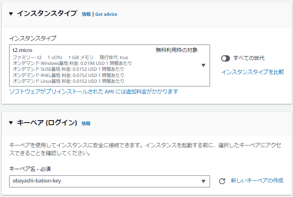Collapse the キーペア (ログイン) section
The image size is (293, 197).
pos(11,123)
